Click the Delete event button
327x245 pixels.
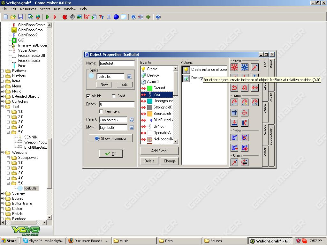[149, 161]
